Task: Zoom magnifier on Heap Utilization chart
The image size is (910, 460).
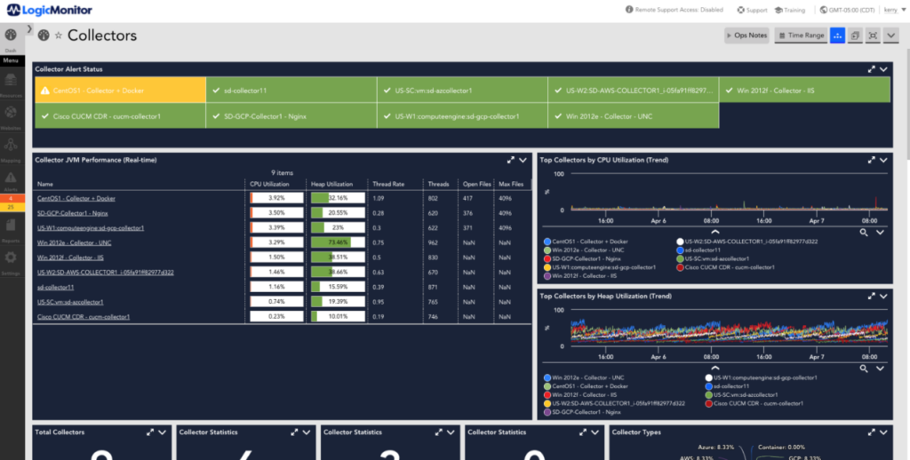Action: pyautogui.click(x=864, y=369)
